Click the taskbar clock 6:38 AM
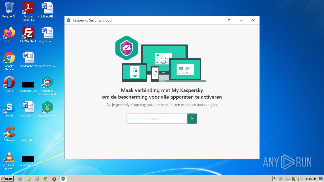This screenshot has height=182, width=324. tap(311, 179)
